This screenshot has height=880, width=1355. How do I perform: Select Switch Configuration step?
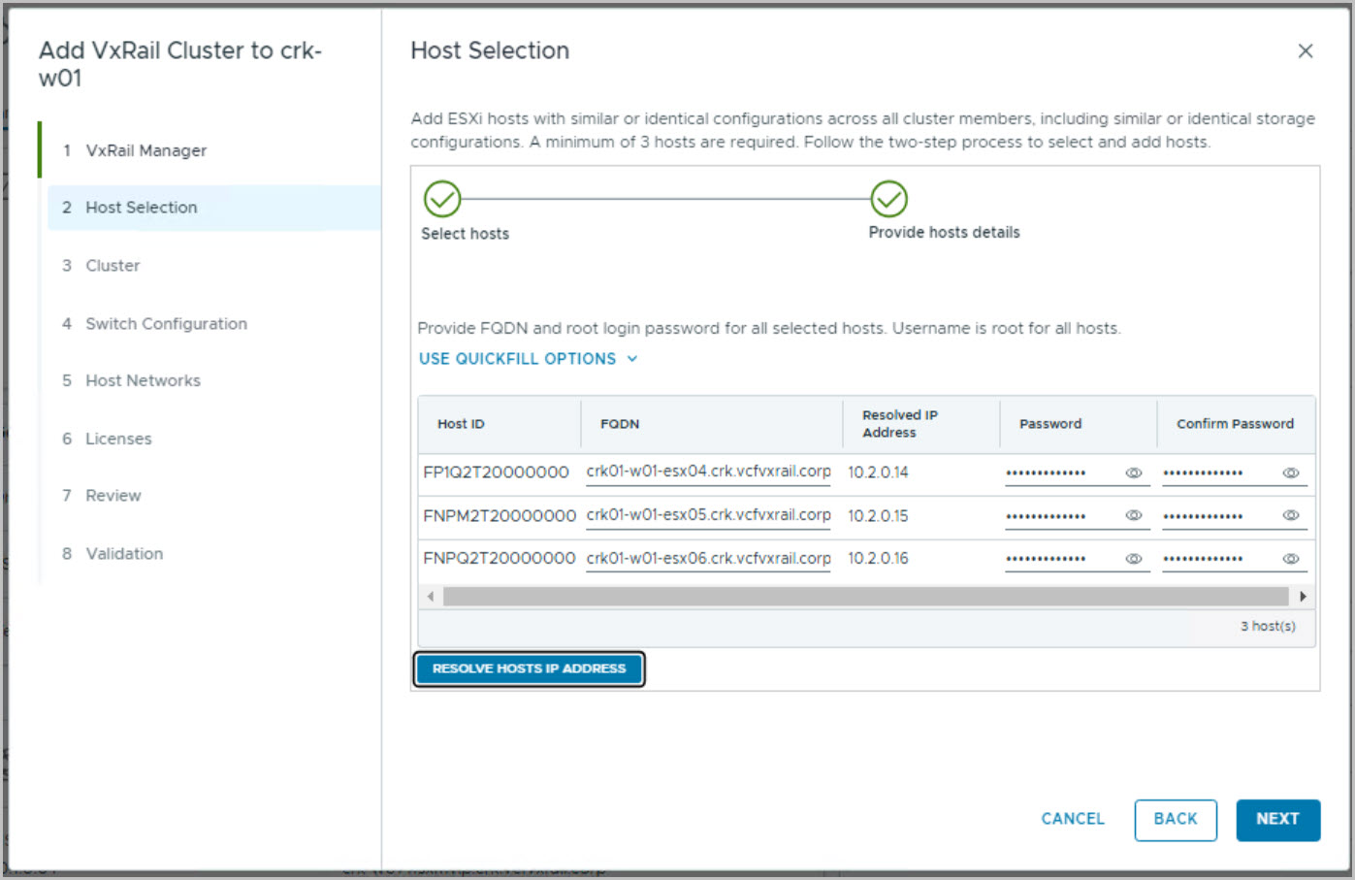click(166, 324)
